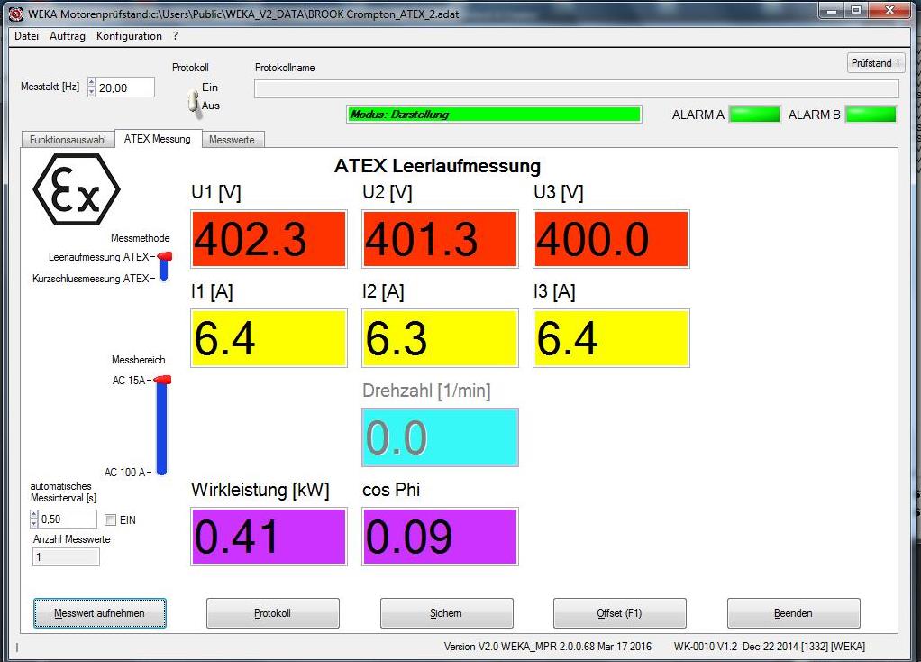Click the Messtakt Hz stepper arrows
Image resolution: width=921 pixels, height=662 pixels.
91,87
